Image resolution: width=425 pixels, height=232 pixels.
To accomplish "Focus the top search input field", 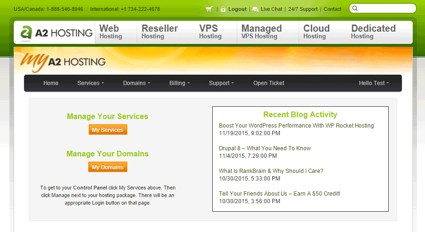I will 383,9.
